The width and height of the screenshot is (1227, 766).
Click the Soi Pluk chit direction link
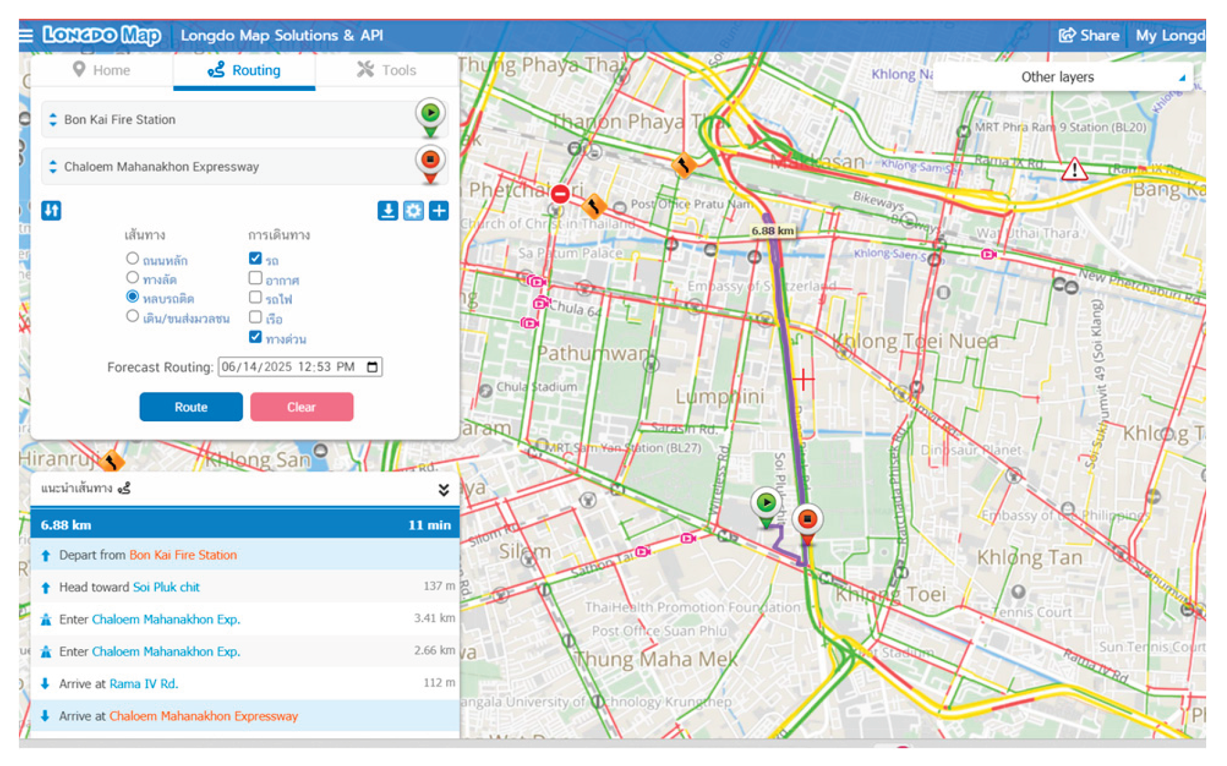(x=166, y=587)
